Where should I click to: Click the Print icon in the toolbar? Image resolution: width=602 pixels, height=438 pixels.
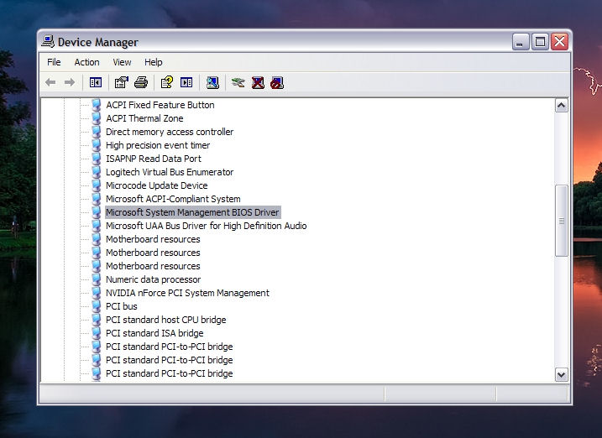[141, 82]
